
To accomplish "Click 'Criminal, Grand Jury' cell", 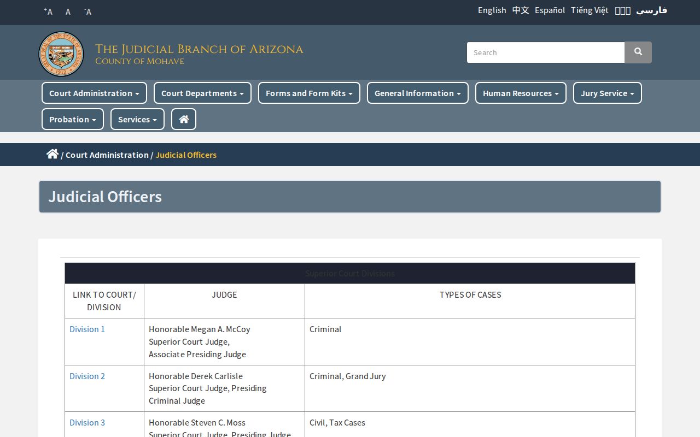I will click(x=470, y=388).
